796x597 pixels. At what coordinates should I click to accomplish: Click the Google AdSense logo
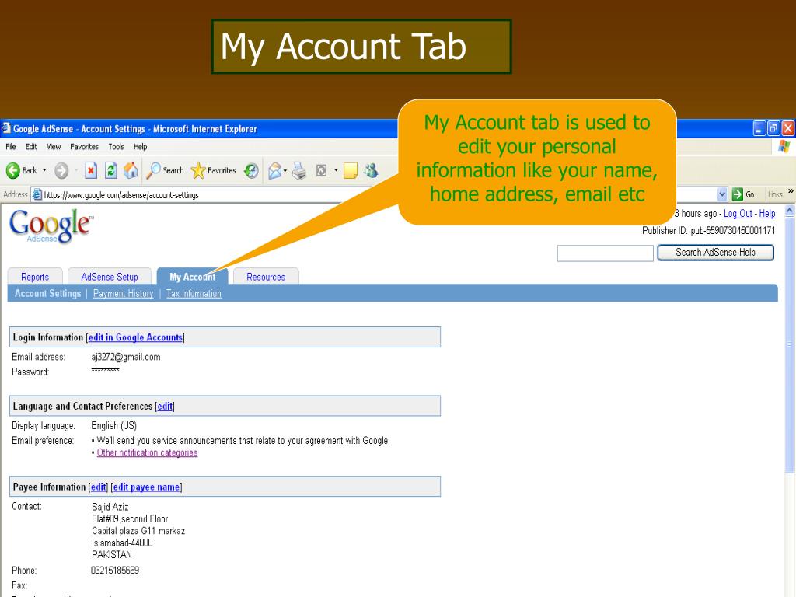pyautogui.click(x=51, y=226)
